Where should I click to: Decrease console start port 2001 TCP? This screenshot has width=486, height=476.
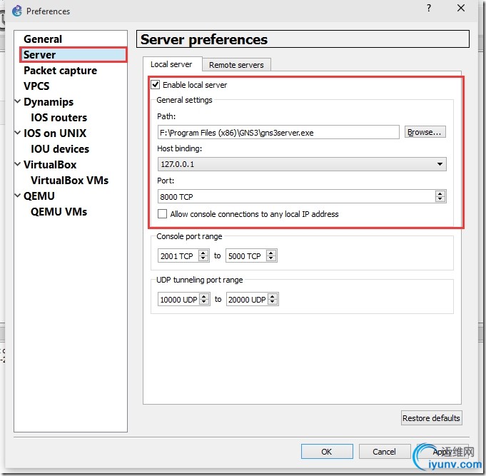[203, 259]
